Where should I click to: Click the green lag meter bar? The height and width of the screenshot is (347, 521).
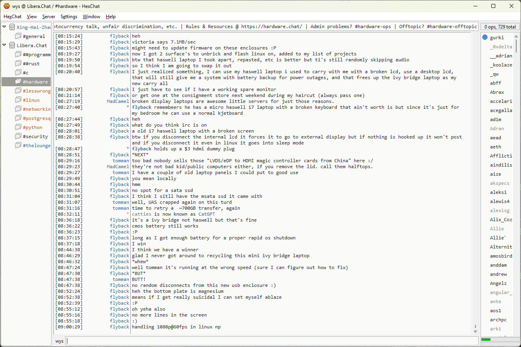click(x=486, y=339)
